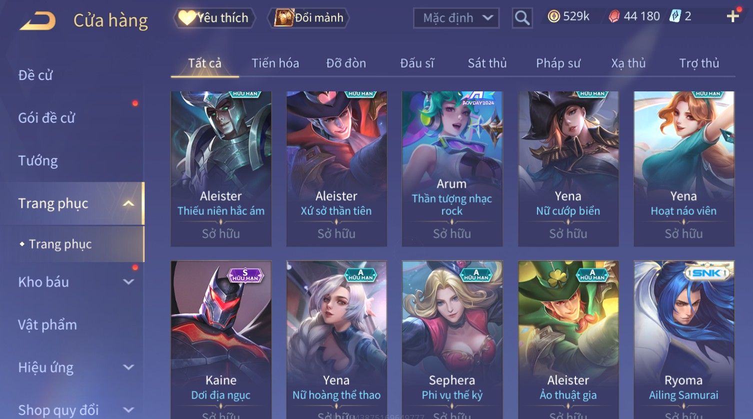Collapse the Trang phục sidebar section

tap(128, 203)
